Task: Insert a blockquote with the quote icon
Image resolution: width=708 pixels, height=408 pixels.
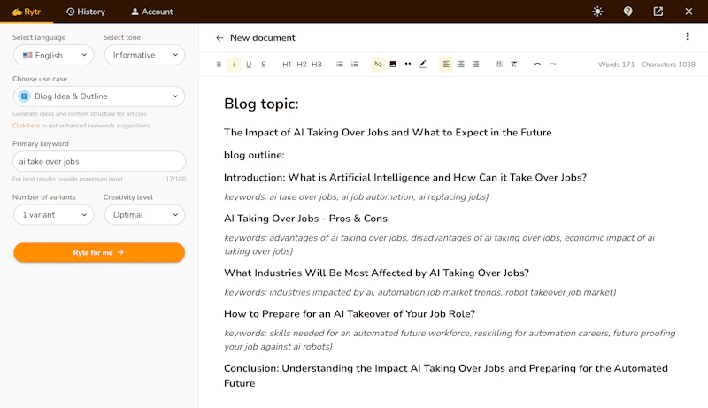Action: 408,65
